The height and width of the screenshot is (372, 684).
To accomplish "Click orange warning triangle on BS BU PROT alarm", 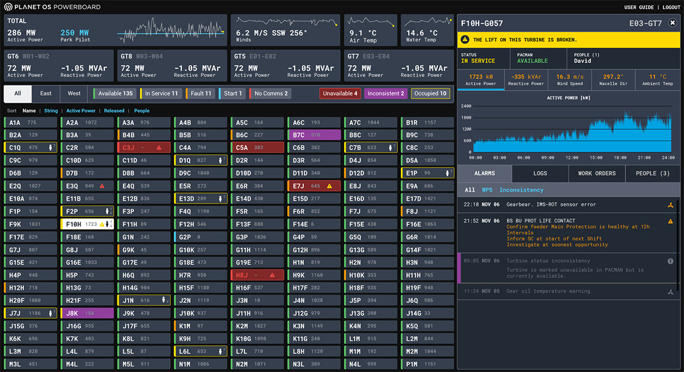I will tap(670, 221).
